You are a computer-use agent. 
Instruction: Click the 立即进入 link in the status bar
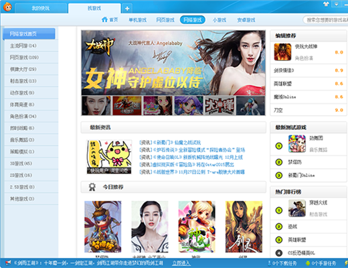tap(181, 263)
